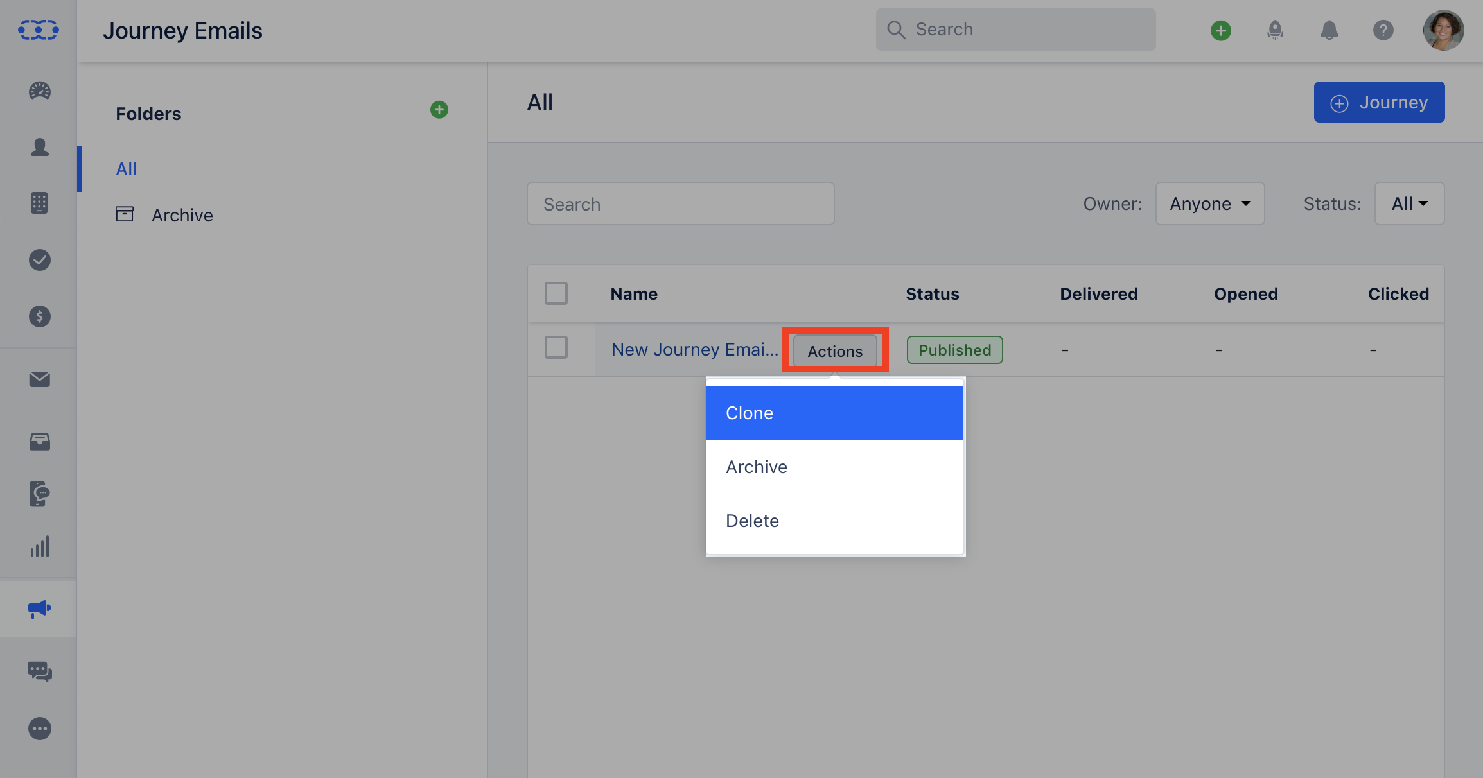The image size is (1483, 778).
Task: Click the email envelope icon in sidebar
Action: click(x=39, y=379)
